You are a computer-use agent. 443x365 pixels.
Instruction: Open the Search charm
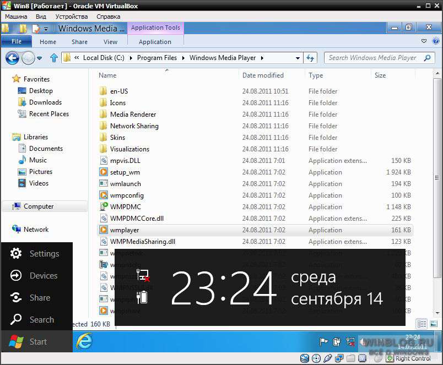[16, 319]
